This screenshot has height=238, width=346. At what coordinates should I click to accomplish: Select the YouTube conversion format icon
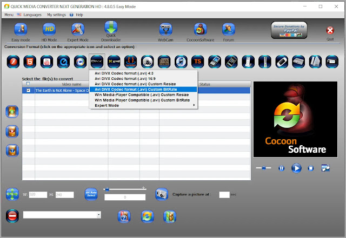click(47, 62)
